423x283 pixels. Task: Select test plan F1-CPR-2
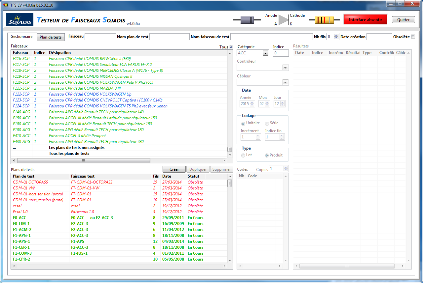(x=119, y=259)
